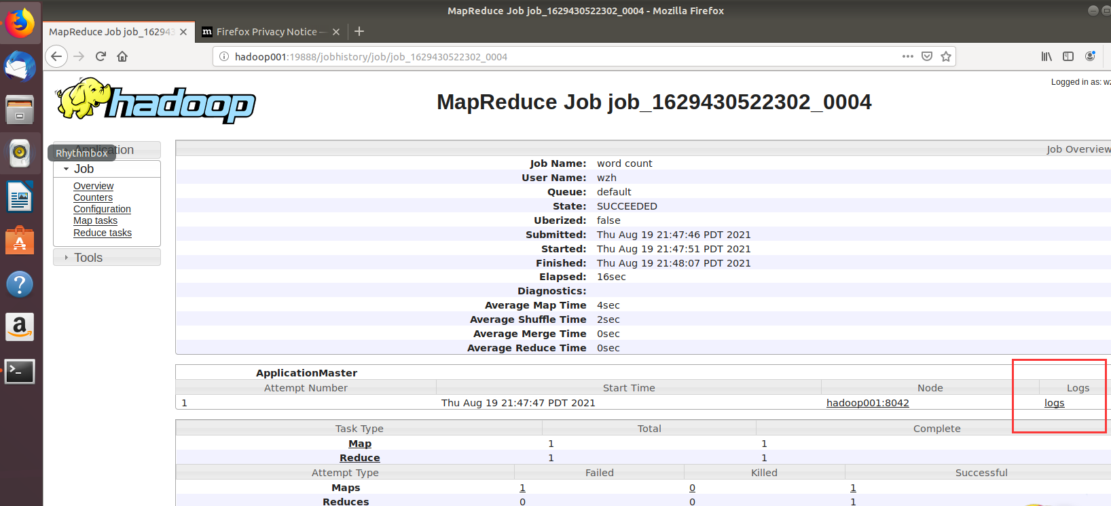Image resolution: width=1111 pixels, height=506 pixels.
Task: Open Firefox from the dock
Action: tap(20, 24)
